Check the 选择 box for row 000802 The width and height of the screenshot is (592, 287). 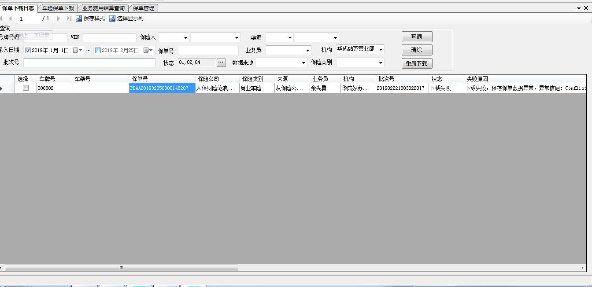click(26, 88)
